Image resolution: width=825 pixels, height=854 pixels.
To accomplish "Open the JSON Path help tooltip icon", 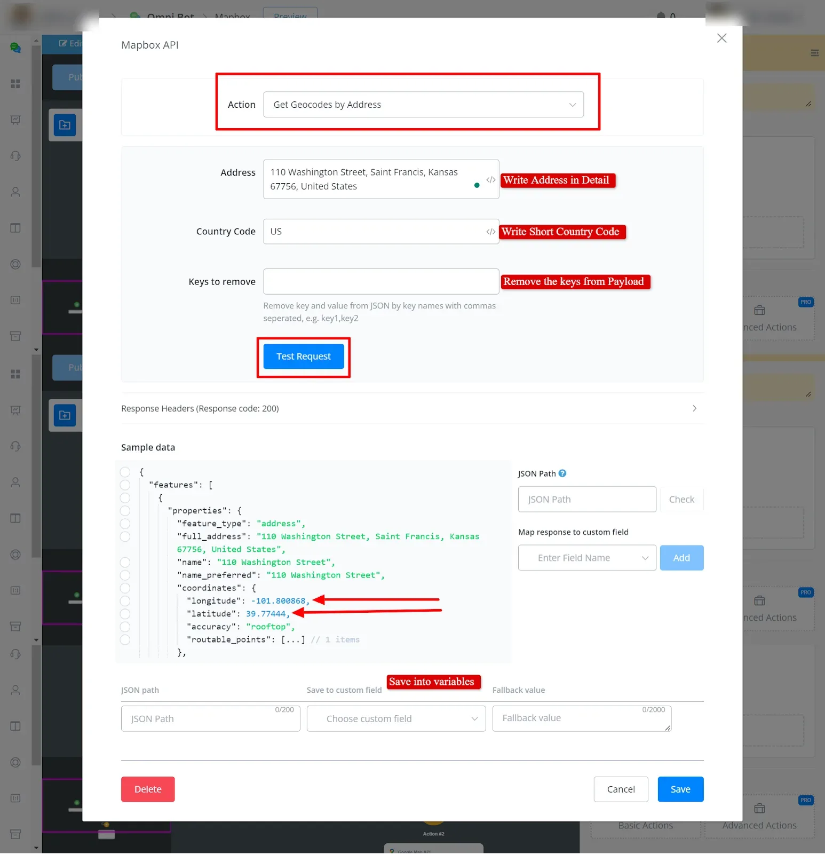I will pyautogui.click(x=562, y=473).
